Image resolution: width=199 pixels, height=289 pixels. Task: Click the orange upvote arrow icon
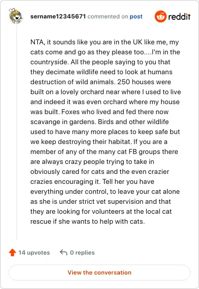12,252
